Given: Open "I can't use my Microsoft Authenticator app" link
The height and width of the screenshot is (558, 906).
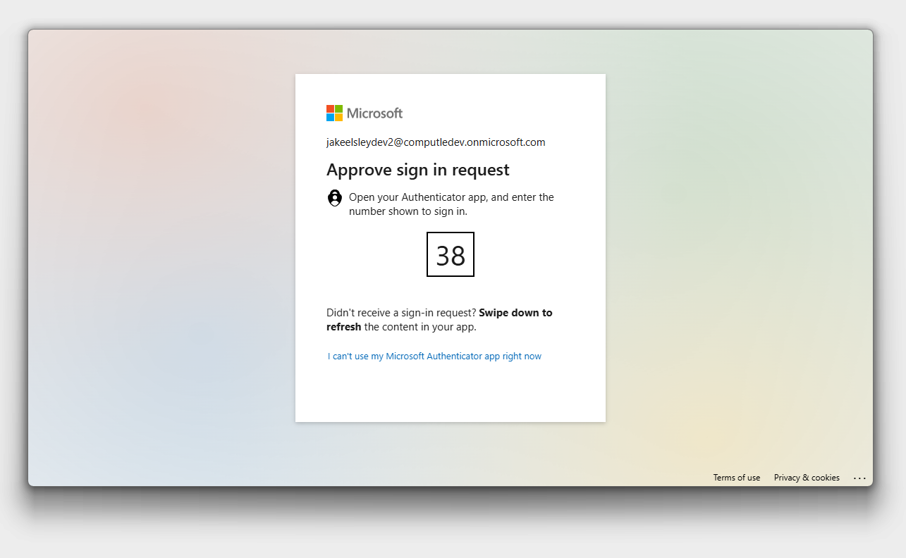Looking at the screenshot, I should tap(434, 356).
